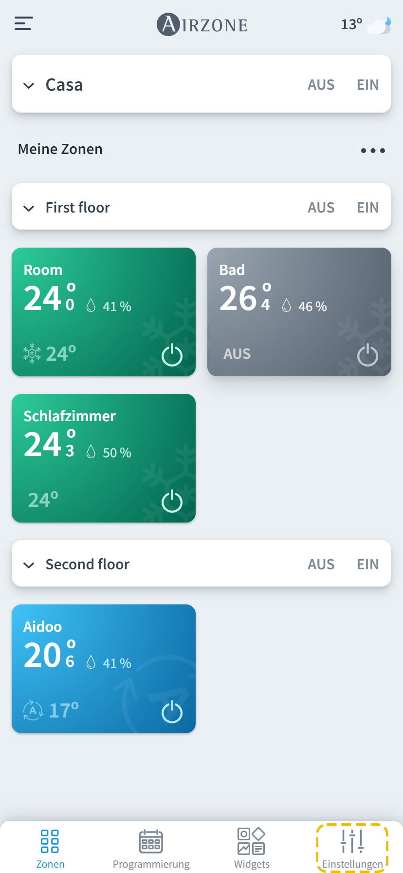The height and width of the screenshot is (873, 403).
Task: Open Einstellungen settings sliders icon
Action: coord(352,842)
